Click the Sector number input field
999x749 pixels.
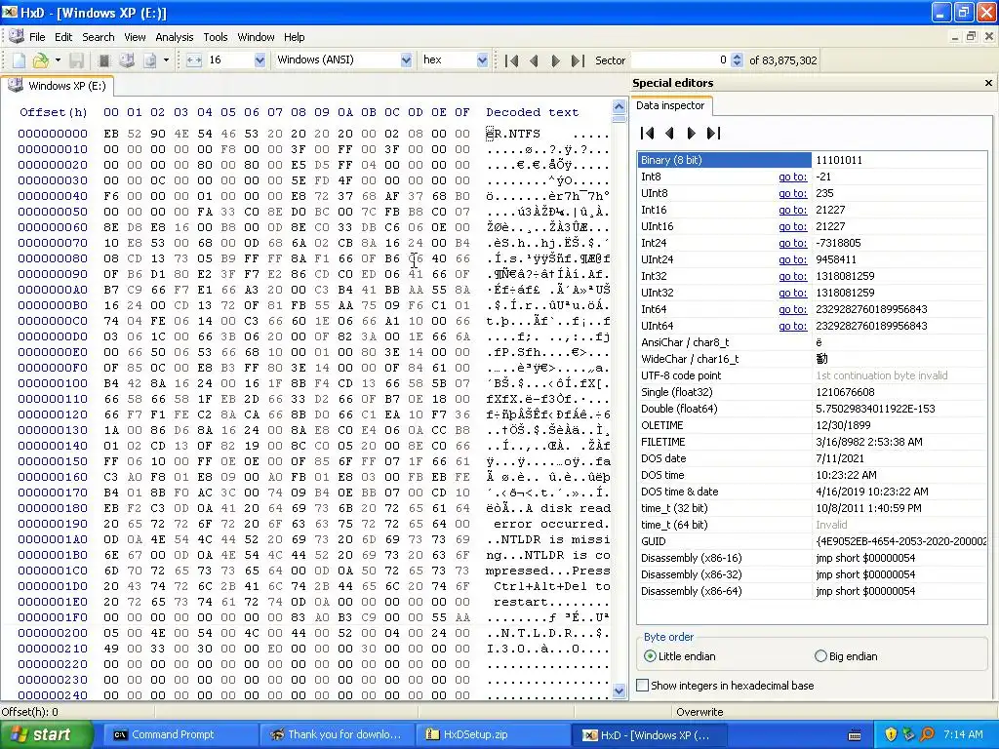coord(680,60)
